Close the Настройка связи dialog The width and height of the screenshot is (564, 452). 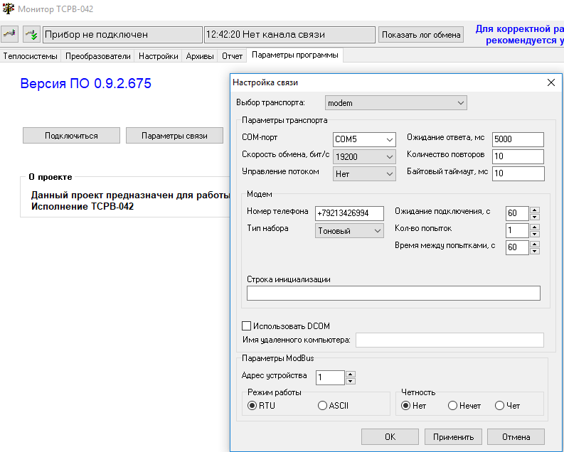point(550,82)
